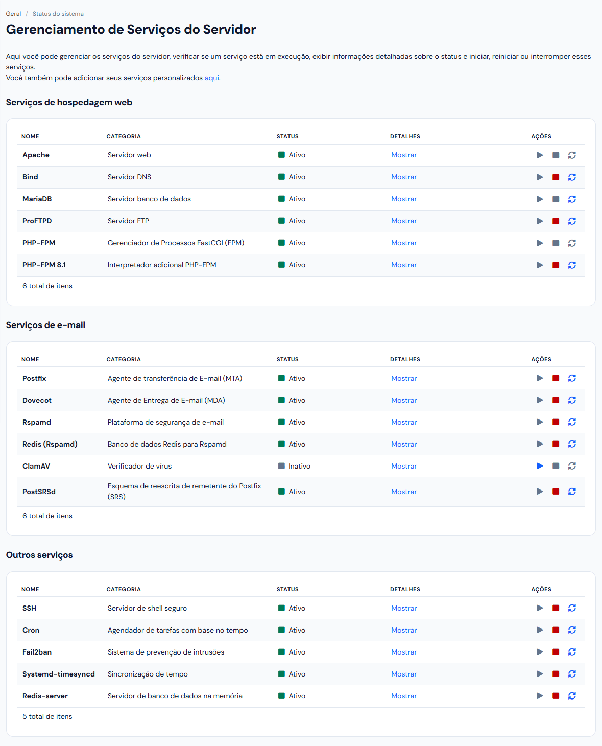The width and height of the screenshot is (602, 746).
Task: Restart the SSH service
Action: [572, 608]
